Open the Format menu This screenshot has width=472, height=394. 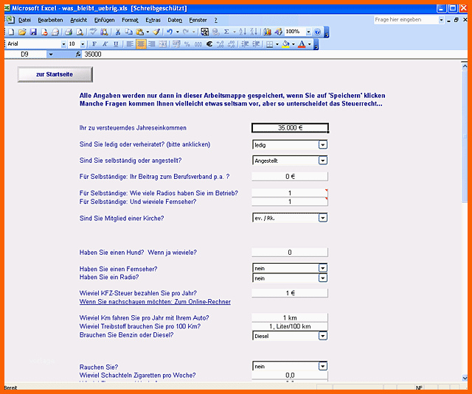coord(130,20)
